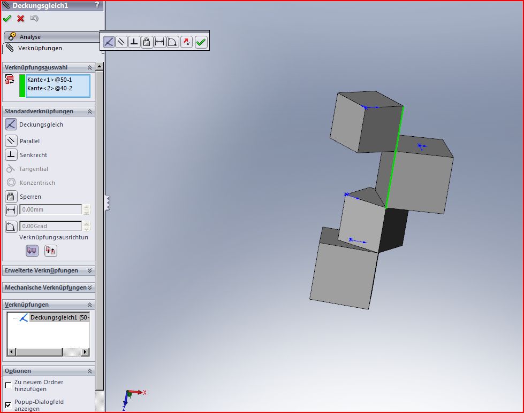Enable Zu neuem Ordner hinzufügen checkbox
This screenshot has width=524, height=413.
tap(8, 386)
